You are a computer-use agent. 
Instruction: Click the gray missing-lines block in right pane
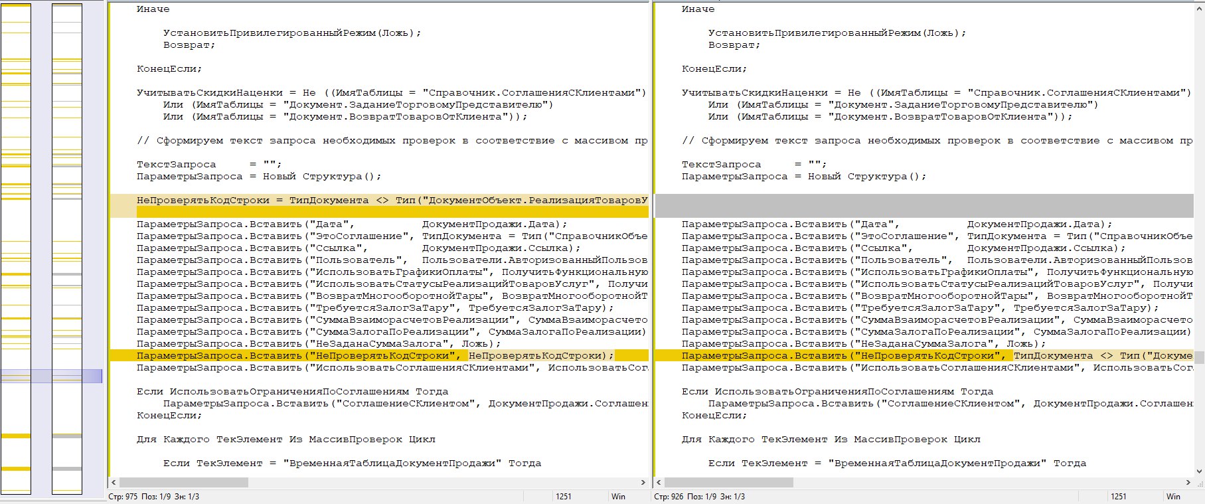coord(924,207)
